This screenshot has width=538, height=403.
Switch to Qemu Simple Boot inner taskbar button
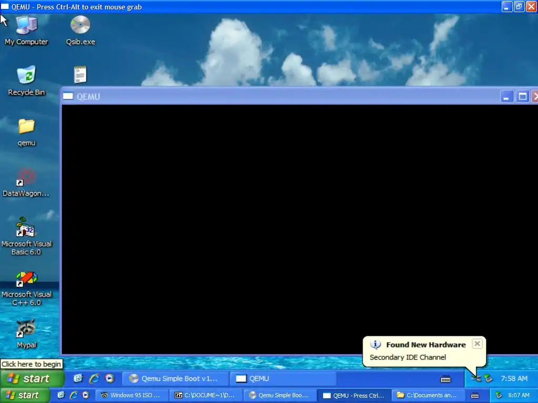point(175,379)
